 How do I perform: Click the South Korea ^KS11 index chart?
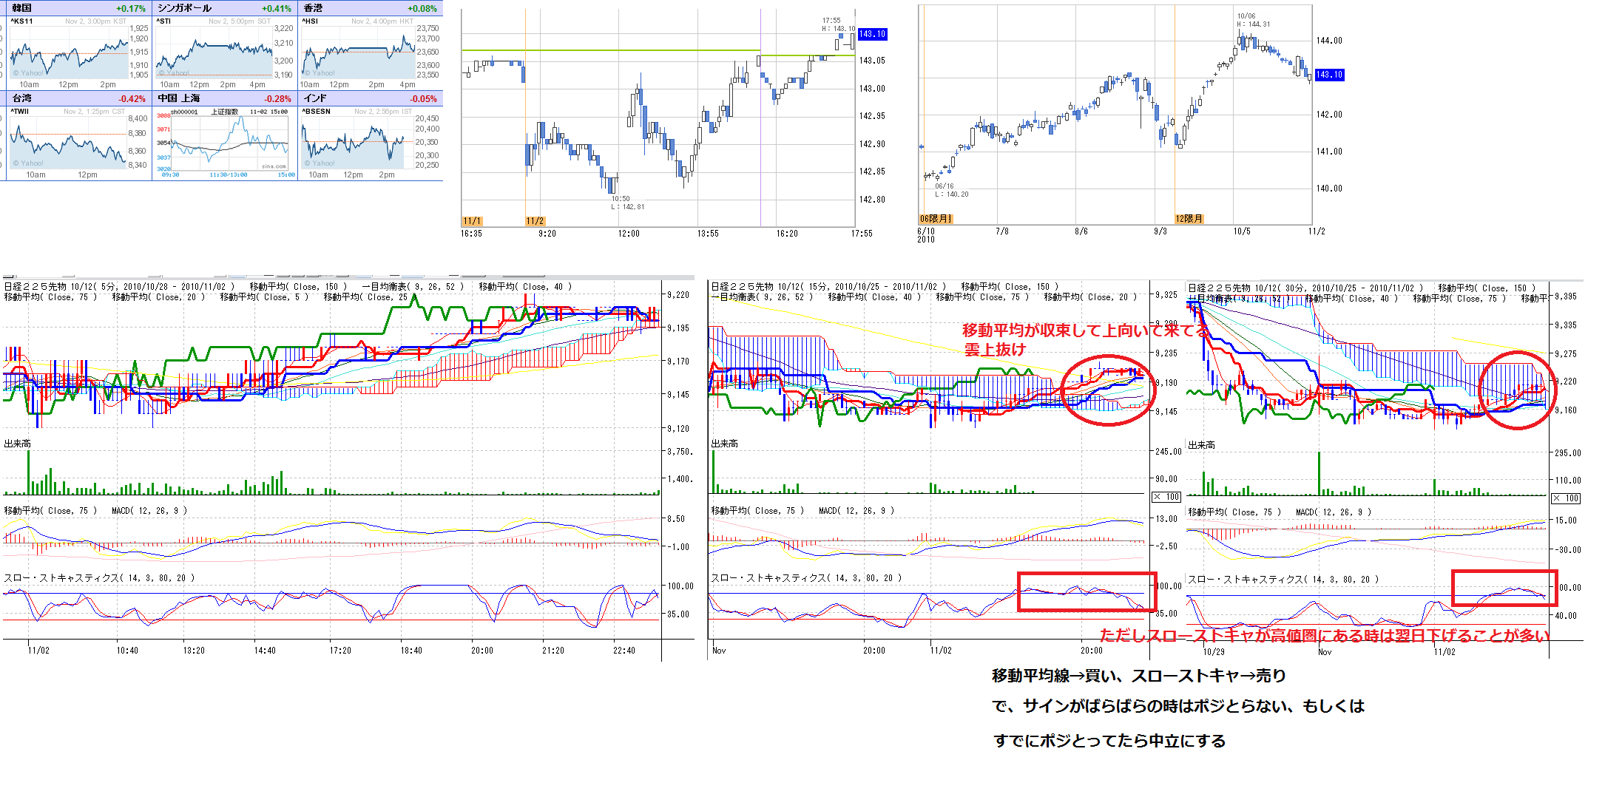pyautogui.click(x=70, y=52)
